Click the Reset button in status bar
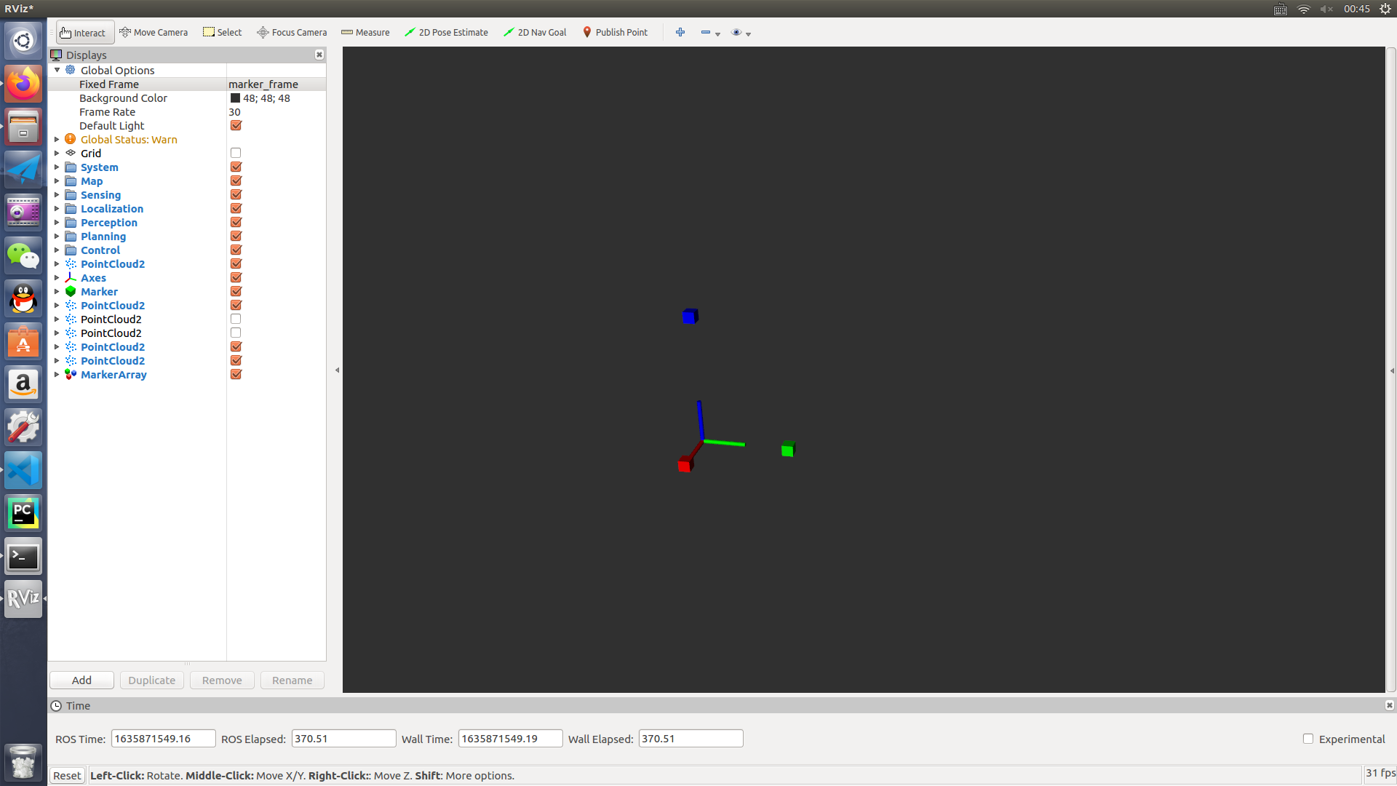 tap(67, 775)
